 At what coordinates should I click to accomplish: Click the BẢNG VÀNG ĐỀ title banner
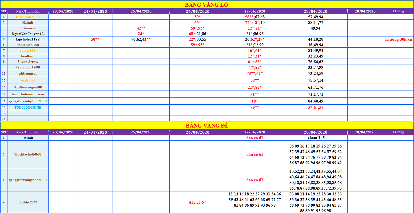pyautogui.click(x=207, y=126)
